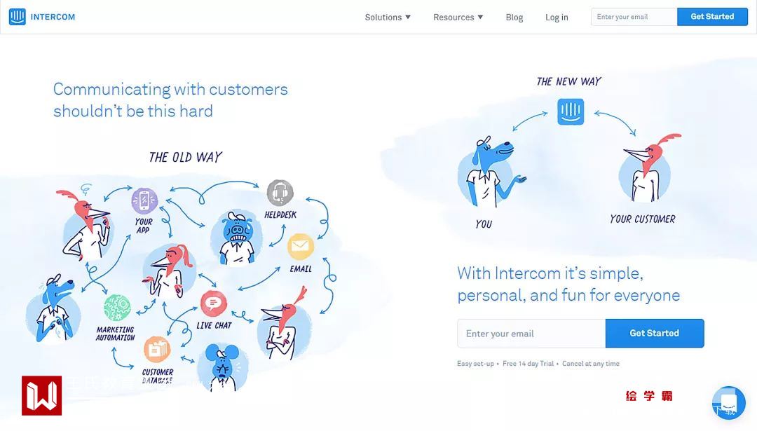Viewport: 757px width, 431px height.
Task: Click the Intercom logo in header
Action: point(42,17)
